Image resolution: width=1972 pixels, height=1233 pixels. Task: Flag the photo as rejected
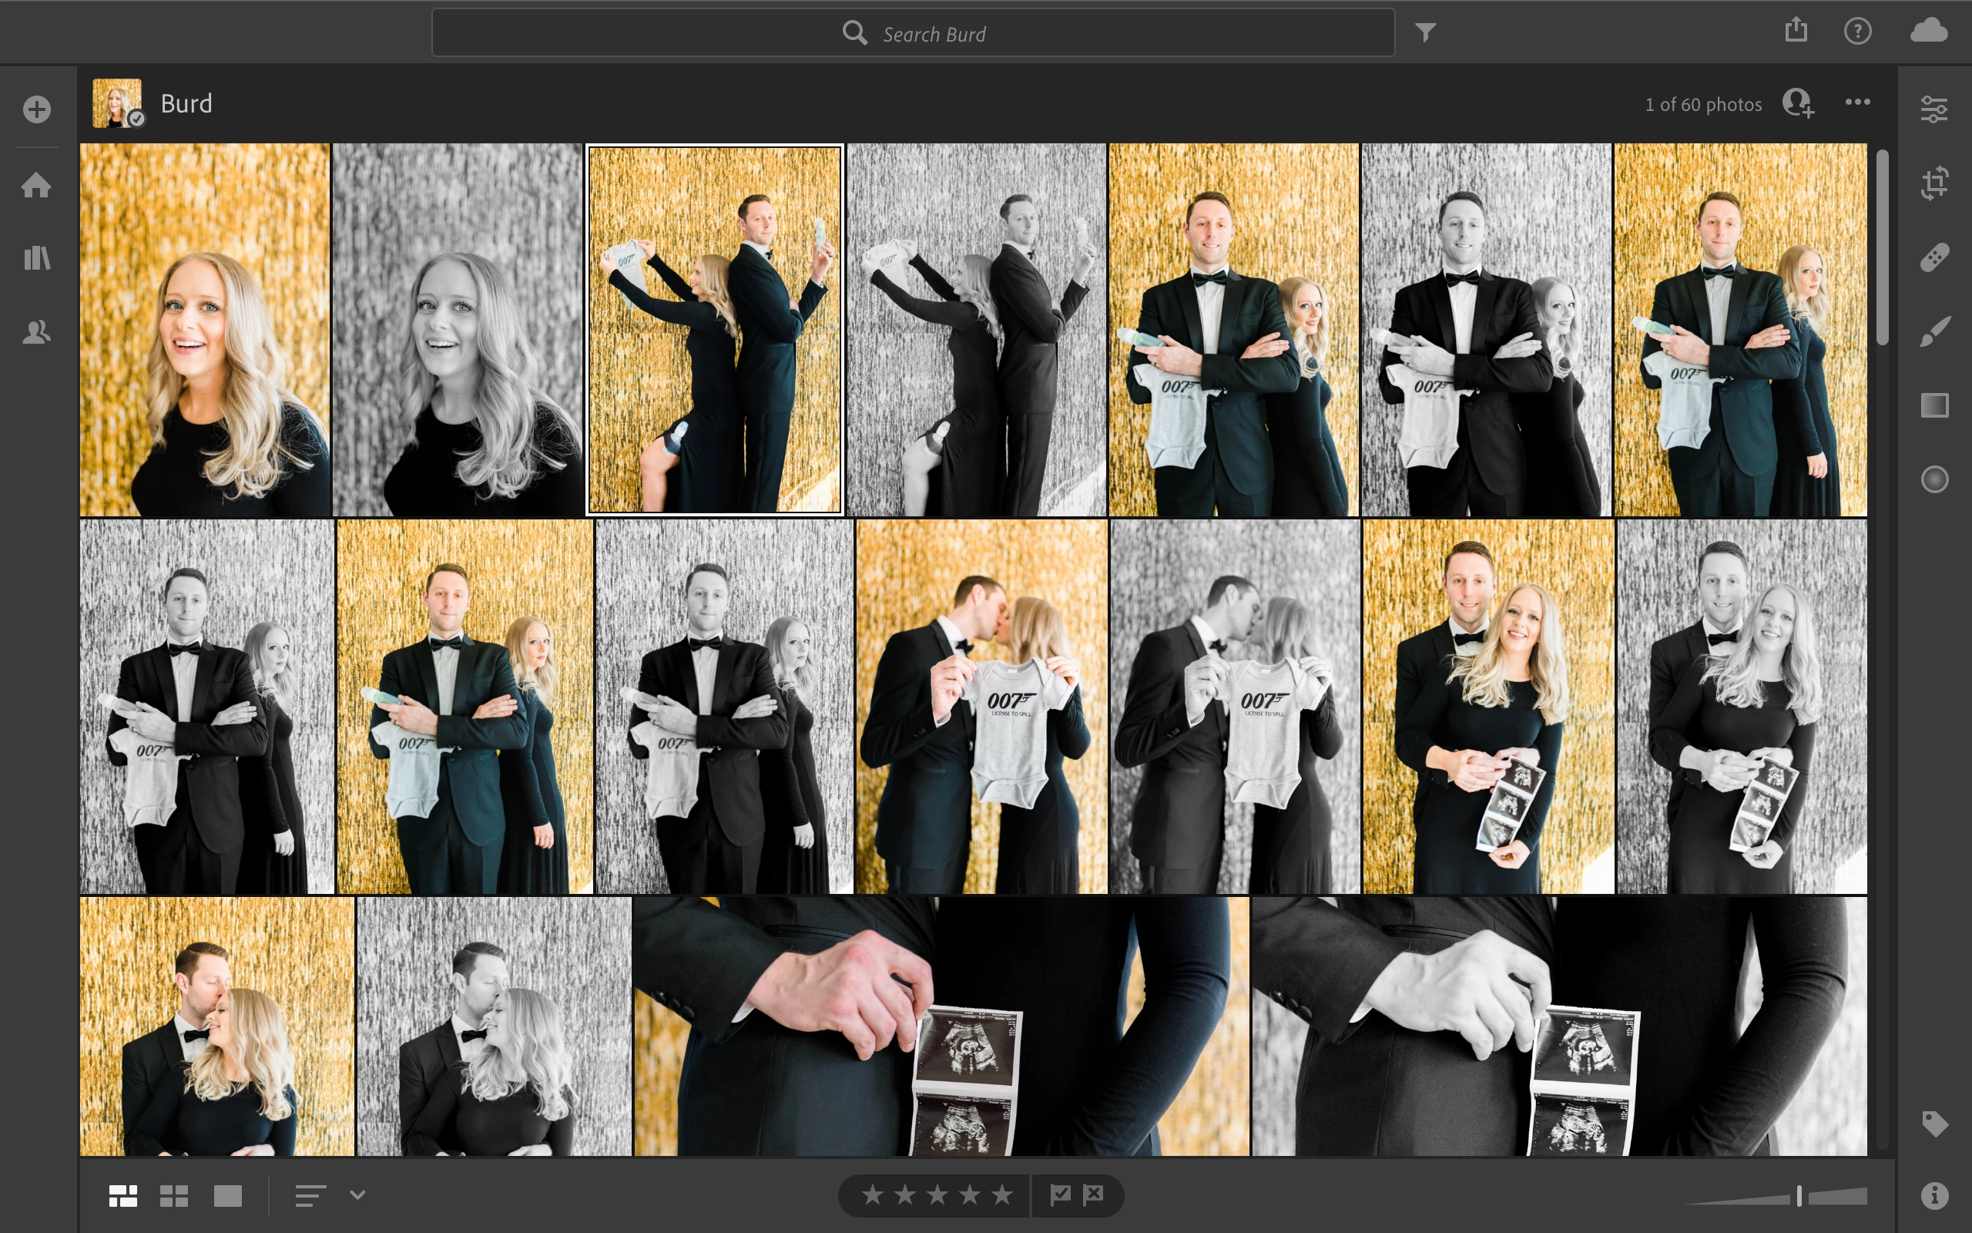click(1093, 1194)
